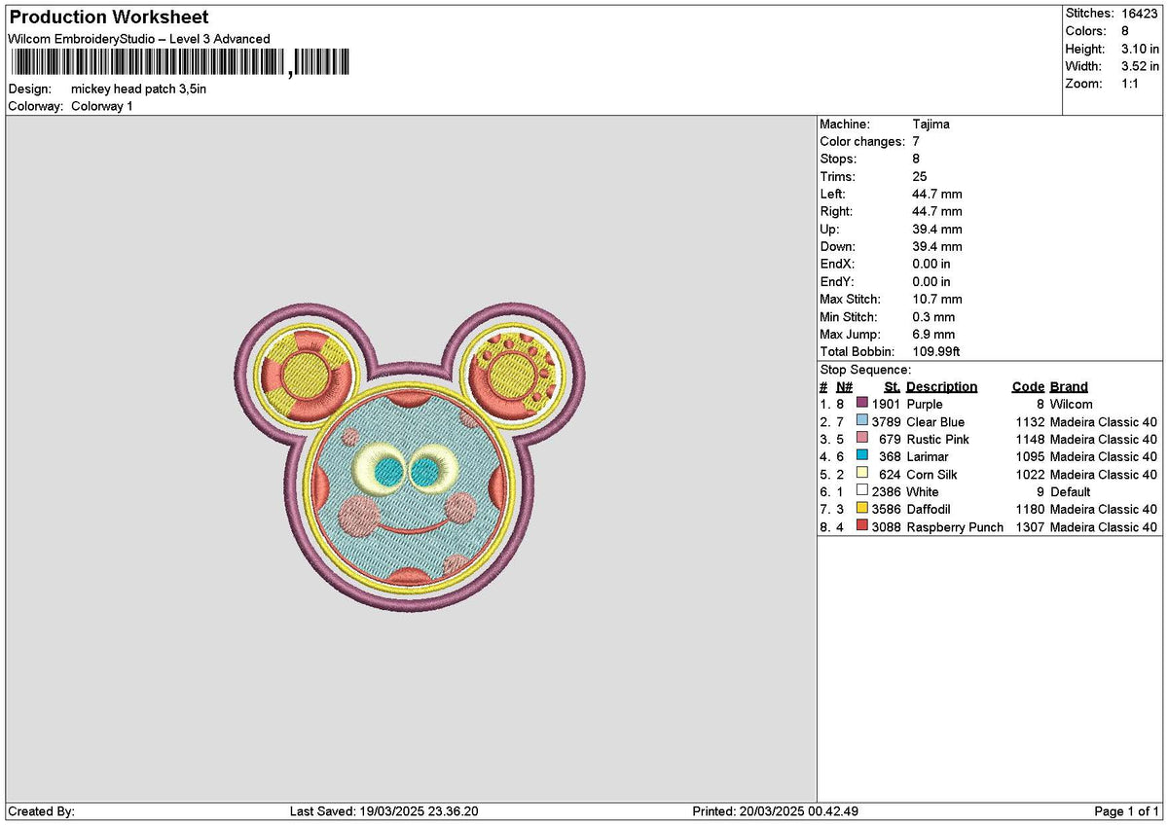The height and width of the screenshot is (825, 1168).
Task: Click the 'Printed: 20/03/2025 00.42.49' footer text
Action: tap(776, 811)
